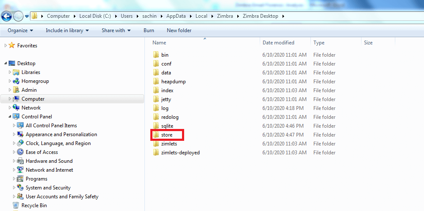Sort by the Date modified column header
424x211 pixels.
tap(278, 43)
